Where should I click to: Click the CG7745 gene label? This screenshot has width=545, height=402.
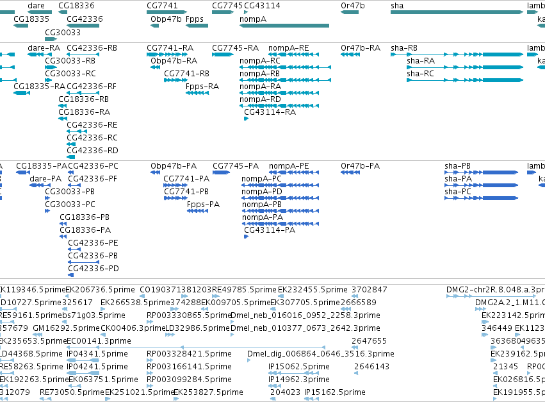coord(227,6)
